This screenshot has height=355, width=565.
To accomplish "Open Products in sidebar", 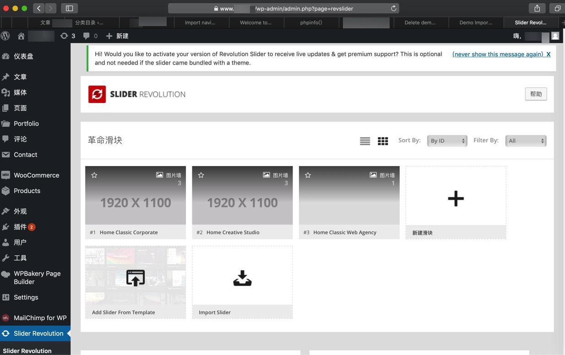I will pyautogui.click(x=35, y=191).
